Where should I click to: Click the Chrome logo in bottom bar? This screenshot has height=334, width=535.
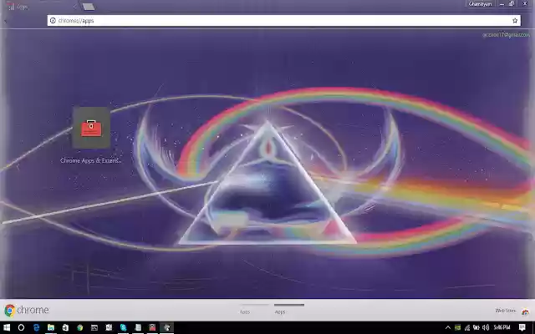click(x=27, y=310)
